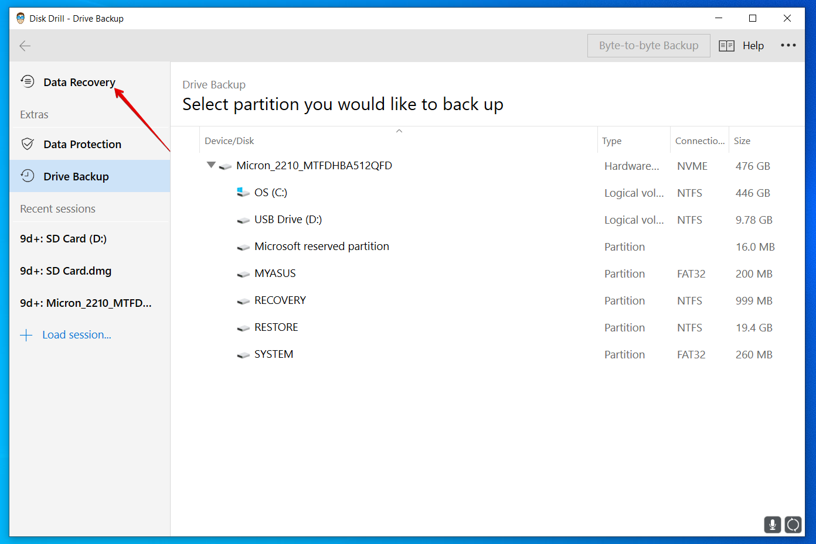Close the Disk Drill window

[787, 18]
